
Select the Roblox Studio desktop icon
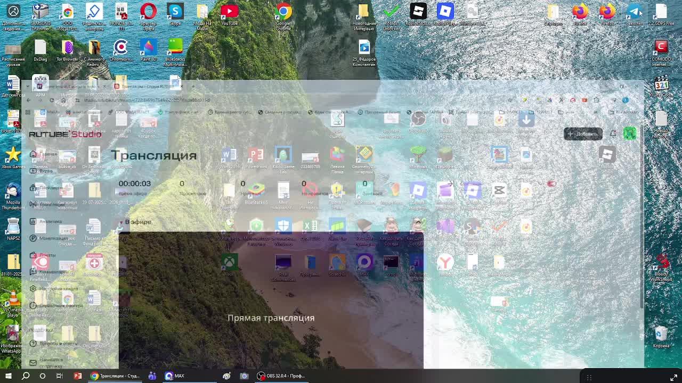[418, 14]
